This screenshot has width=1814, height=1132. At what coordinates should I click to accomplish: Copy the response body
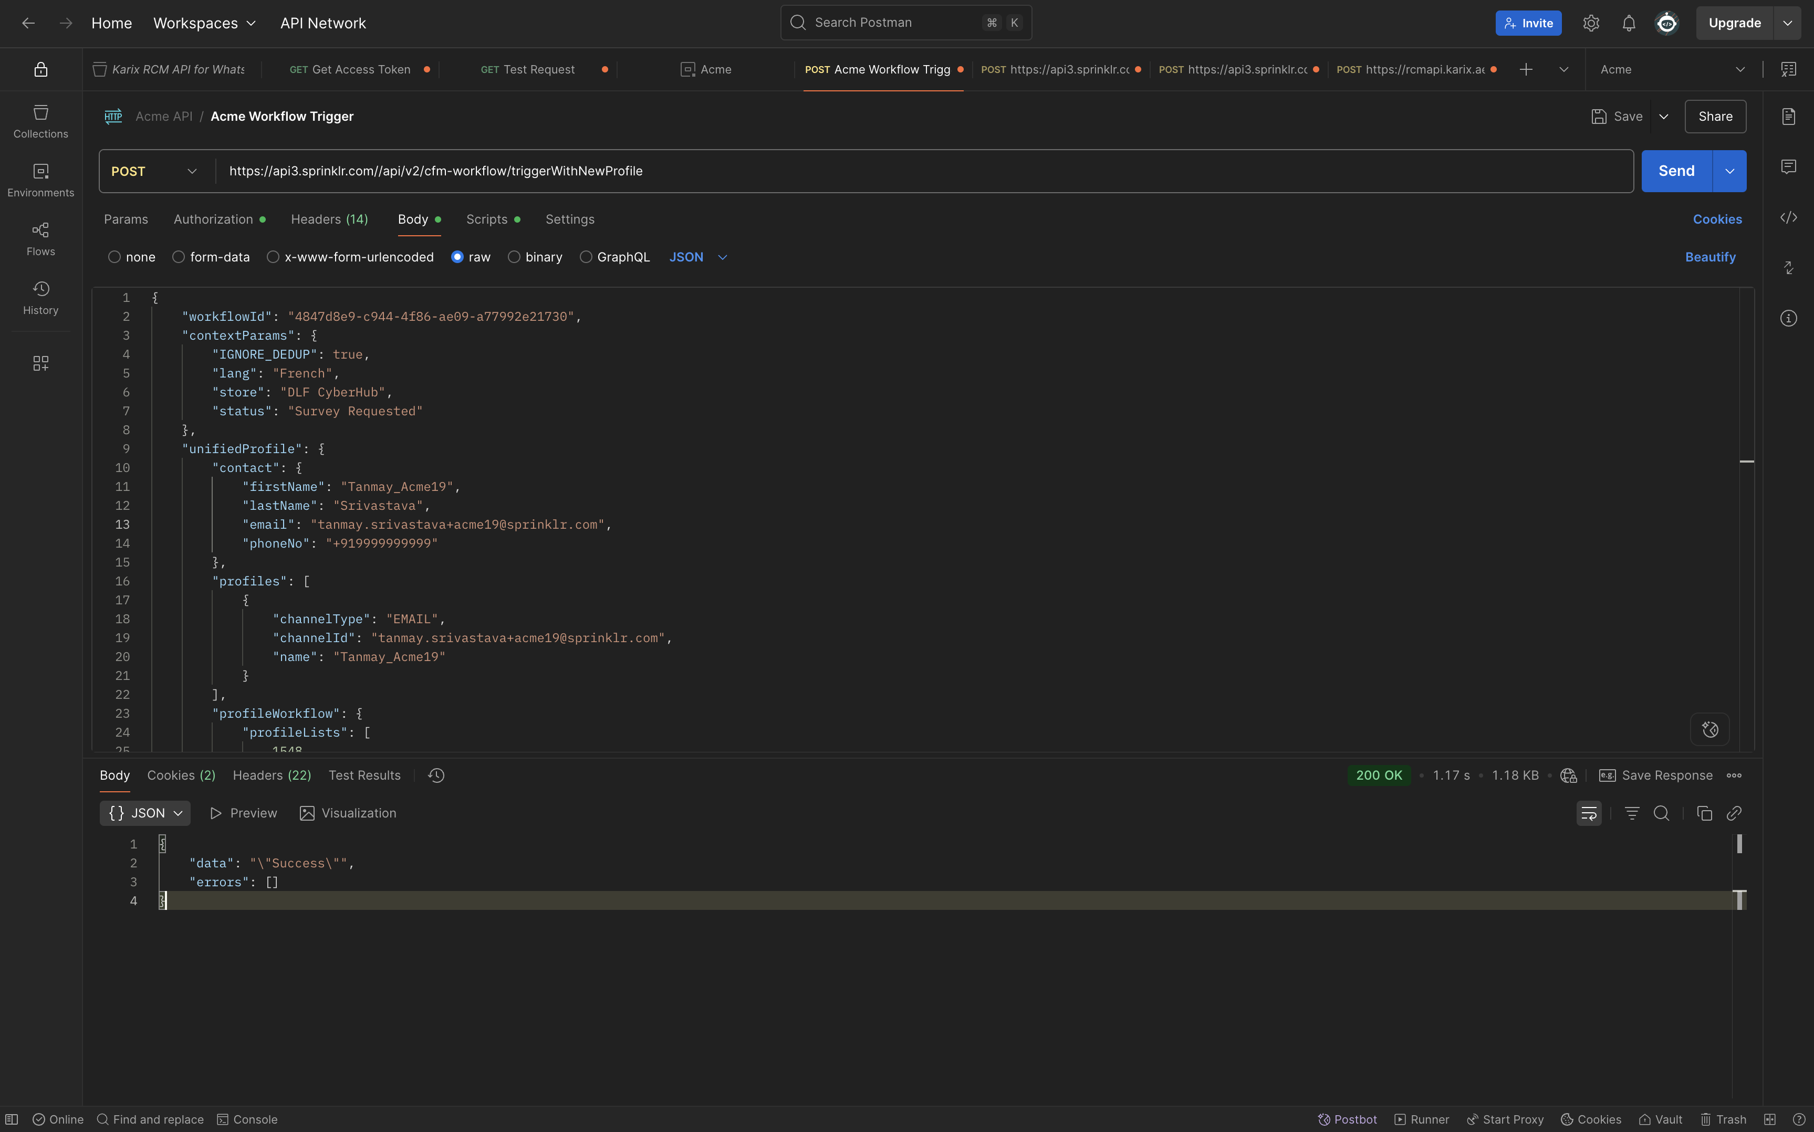tap(1705, 813)
